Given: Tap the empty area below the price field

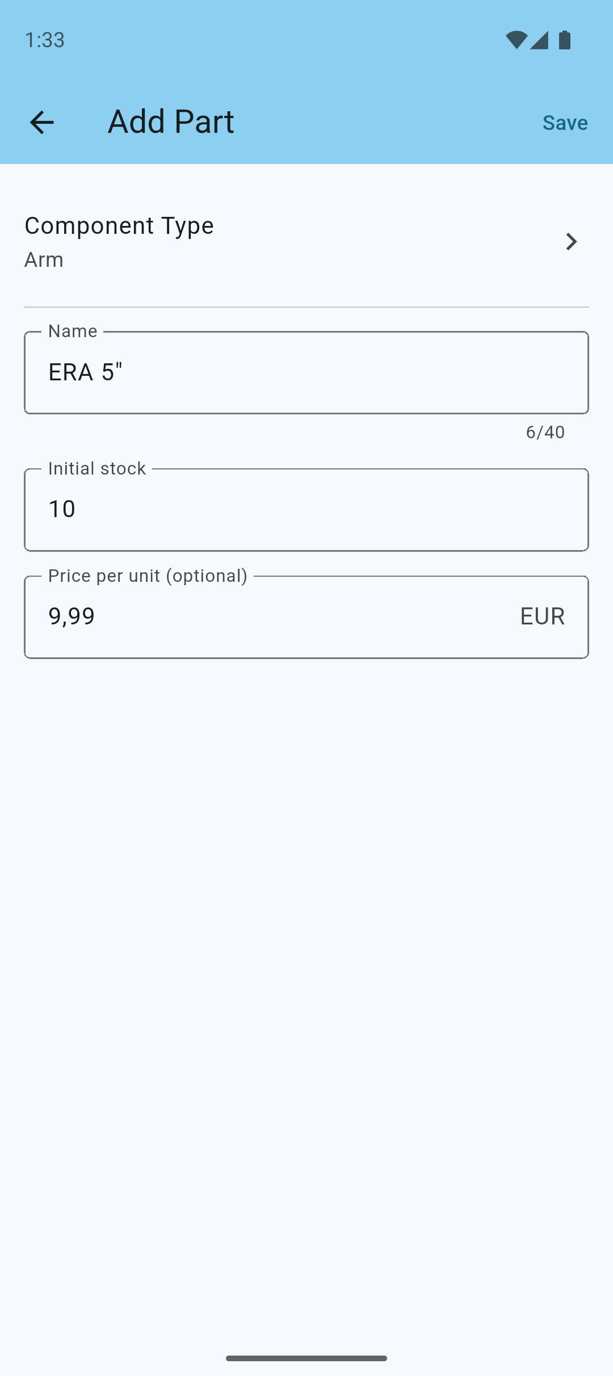Looking at the screenshot, I should pos(306,965).
